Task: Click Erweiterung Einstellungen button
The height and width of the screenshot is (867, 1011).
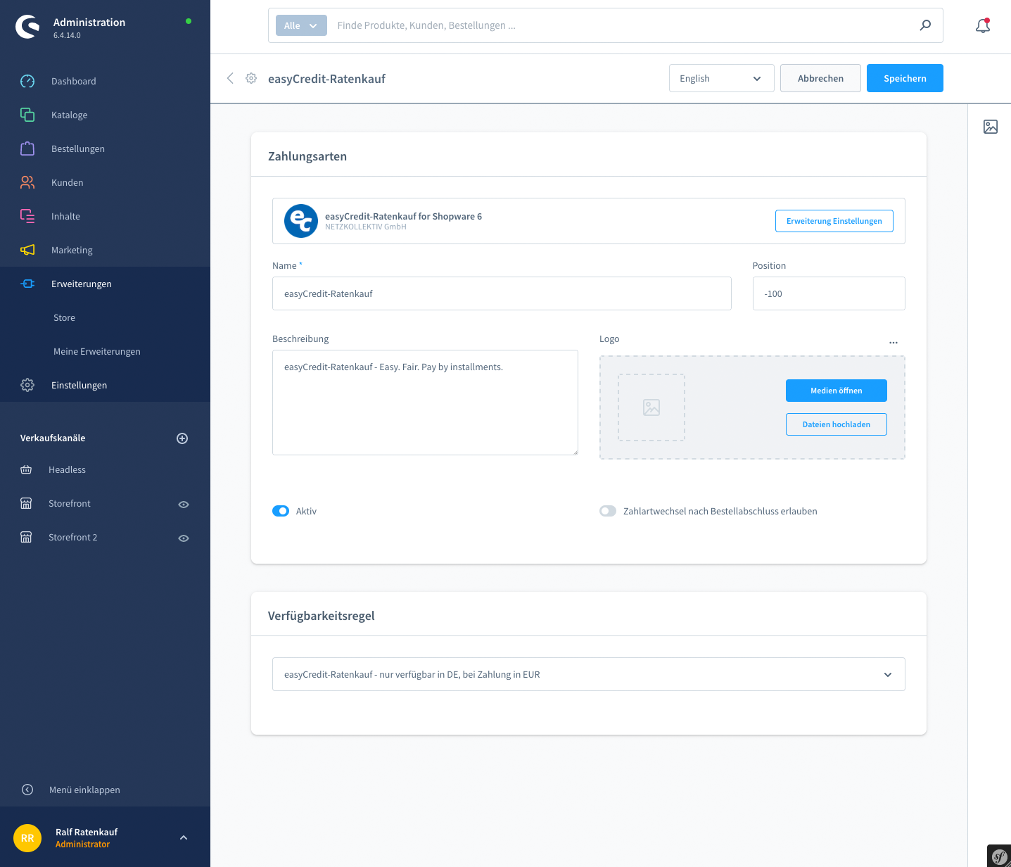Action: pos(834,221)
